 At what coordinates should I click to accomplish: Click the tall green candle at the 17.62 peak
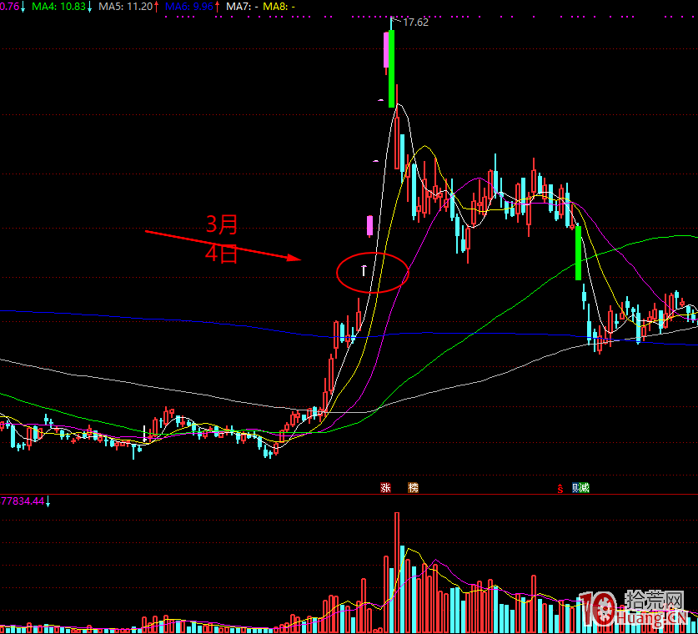(x=391, y=68)
